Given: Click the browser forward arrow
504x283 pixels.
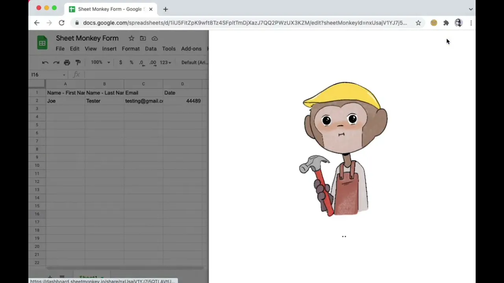Looking at the screenshot, I should [49, 23].
